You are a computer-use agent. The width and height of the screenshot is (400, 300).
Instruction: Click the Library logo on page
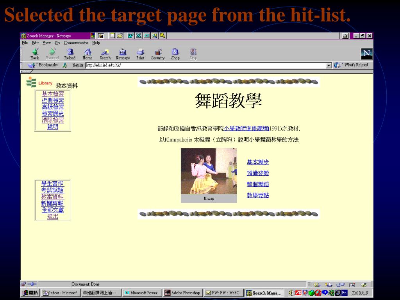pyautogui.click(x=39, y=82)
